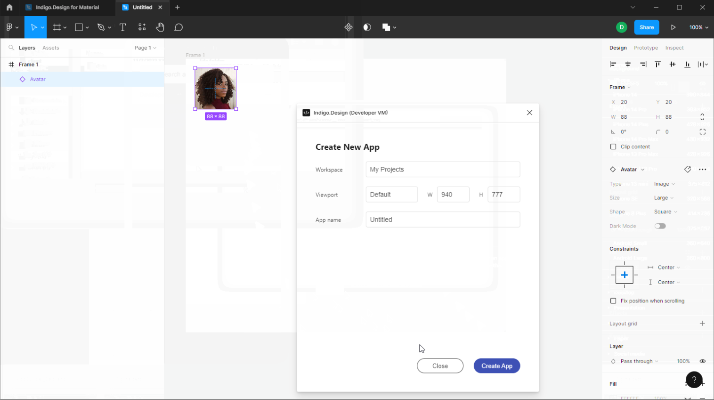This screenshot has height=400, width=714.
Task: Open the Viewport Default dropdown
Action: point(392,195)
